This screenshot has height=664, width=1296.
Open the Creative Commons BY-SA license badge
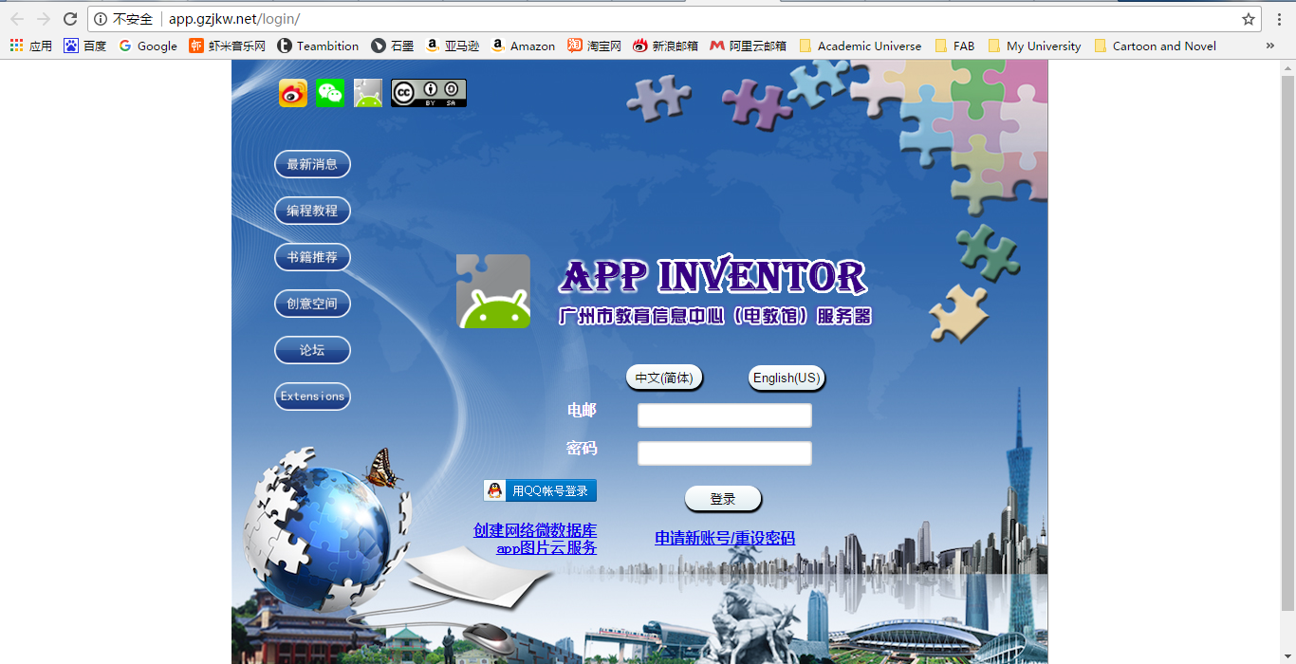429,93
